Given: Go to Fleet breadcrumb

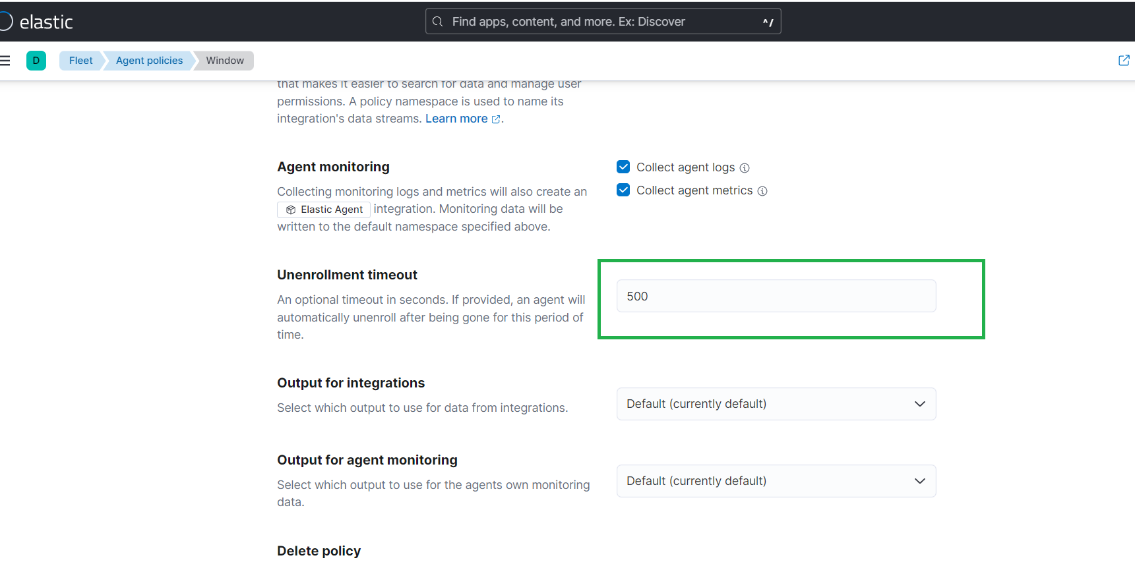Looking at the screenshot, I should 81,61.
